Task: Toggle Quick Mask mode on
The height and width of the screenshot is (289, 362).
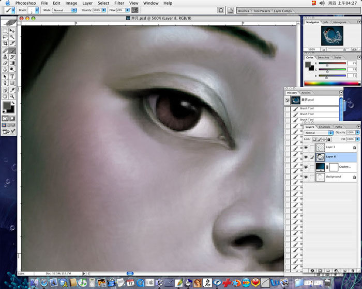Action: pyautogui.click(x=12, y=119)
